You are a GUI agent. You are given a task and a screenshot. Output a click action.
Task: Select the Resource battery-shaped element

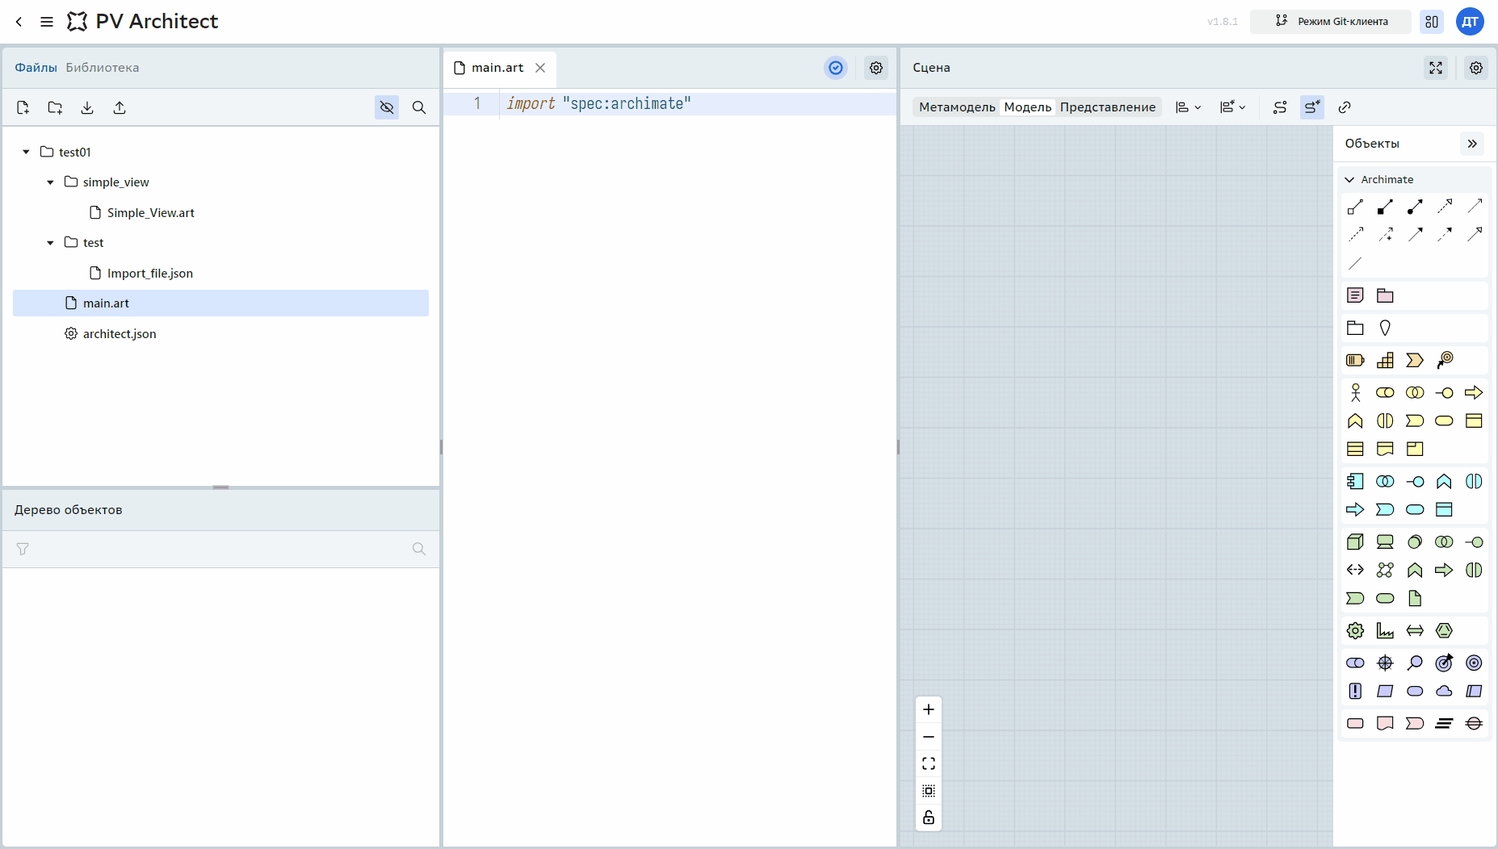coord(1355,360)
